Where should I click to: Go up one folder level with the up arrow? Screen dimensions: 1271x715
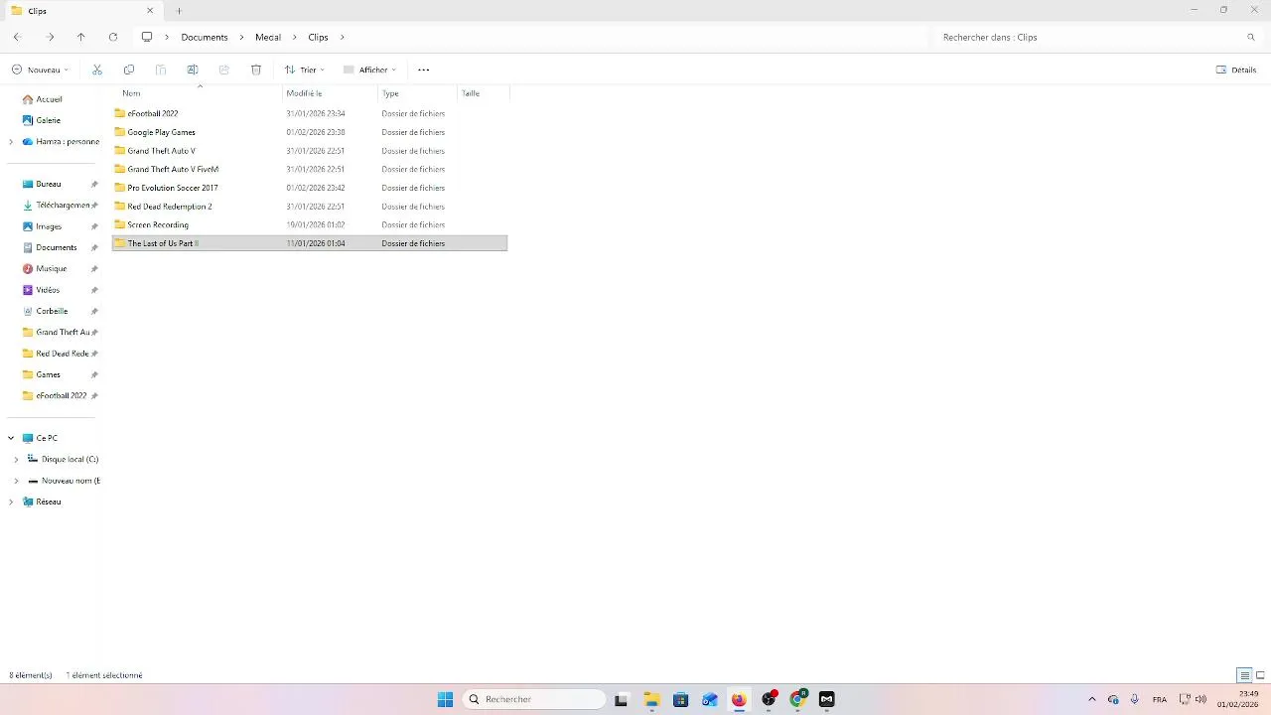click(x=81, y=37)
